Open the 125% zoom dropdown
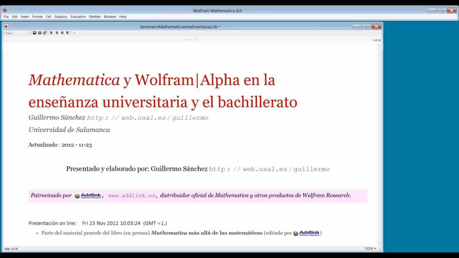Screen dimensions: 459x258 (370, 248)
